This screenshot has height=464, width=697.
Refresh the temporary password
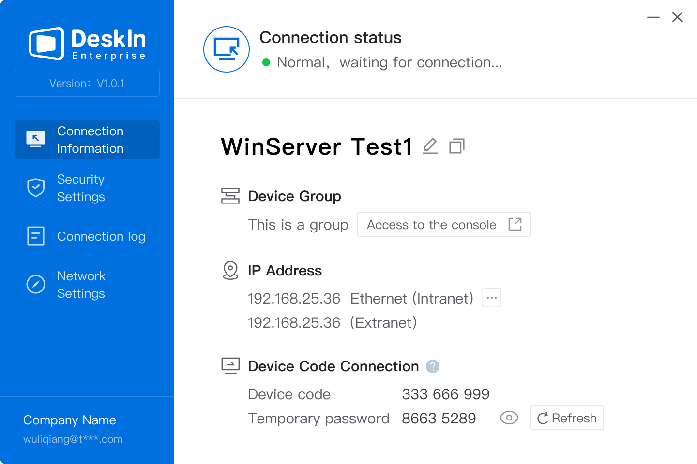pos(567,418)
